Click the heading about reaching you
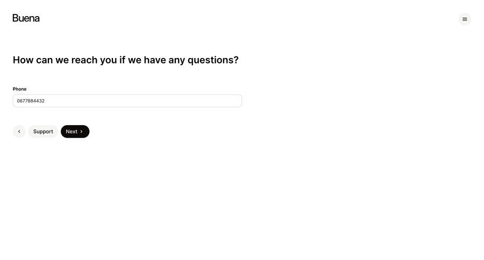This screenshot has height=260, width=484. (x=126, y=60)
